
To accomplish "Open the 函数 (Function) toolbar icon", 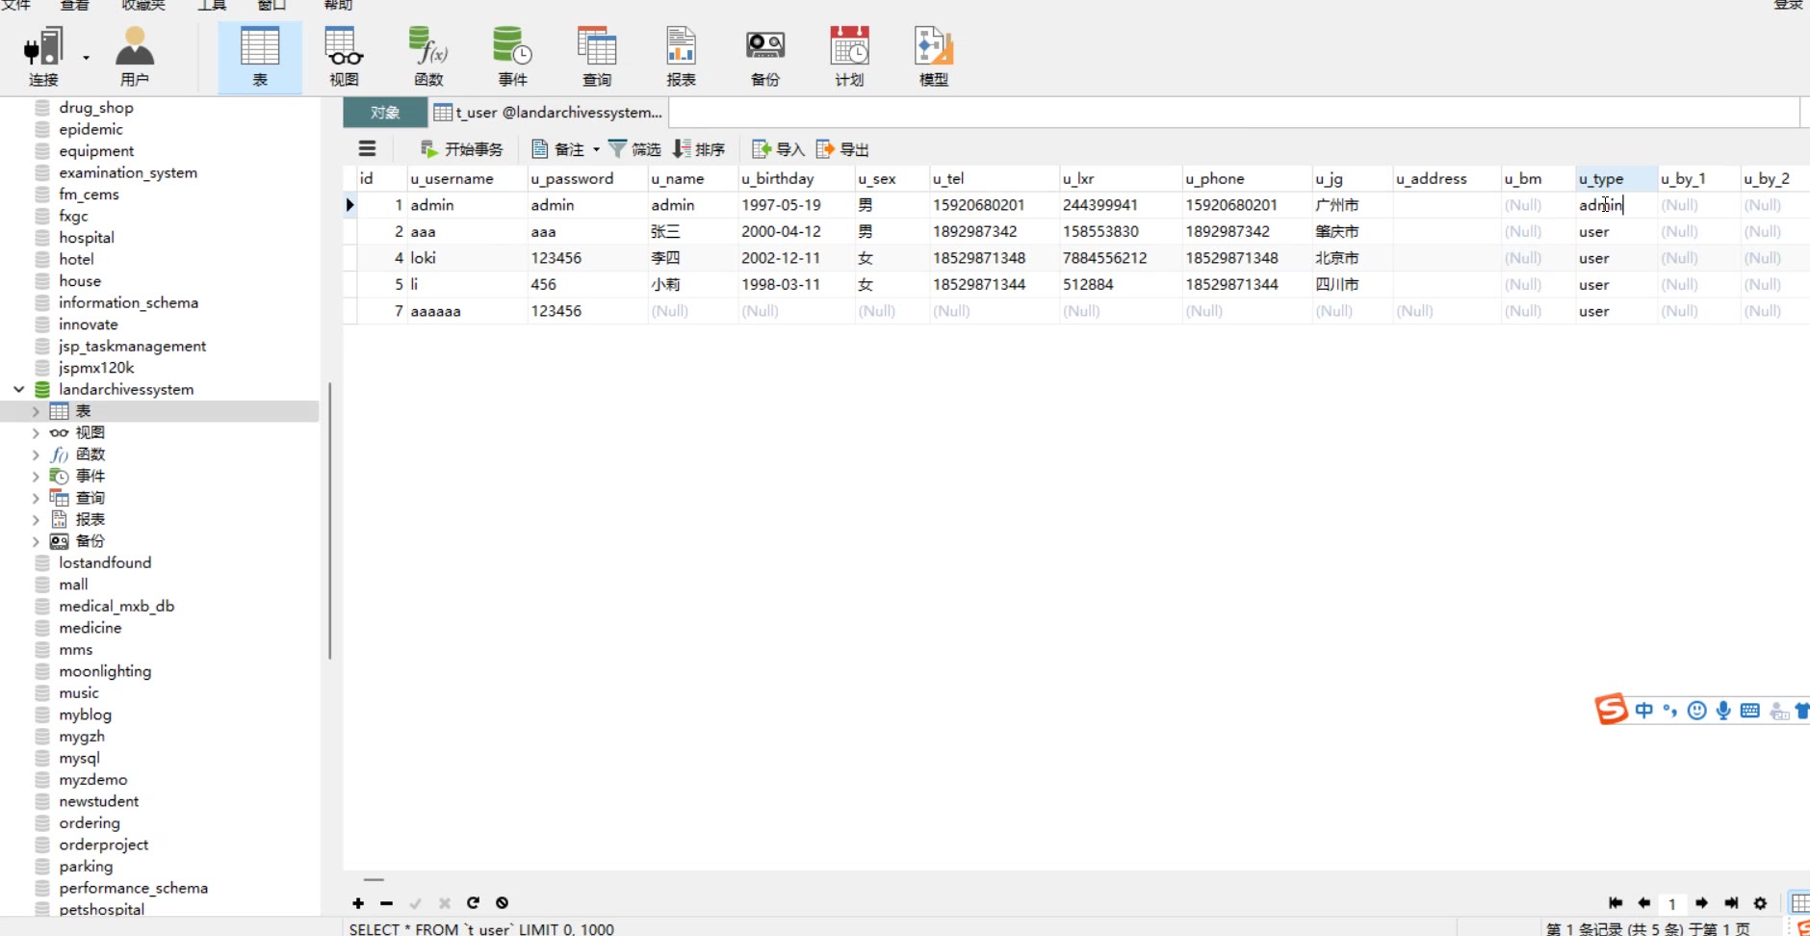I will (428, 57).
